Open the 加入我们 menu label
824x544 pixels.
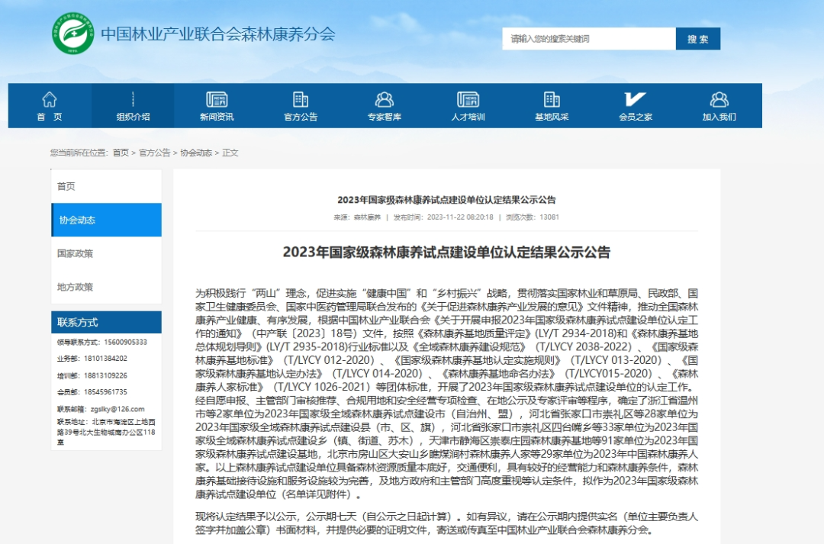point(719,117)
